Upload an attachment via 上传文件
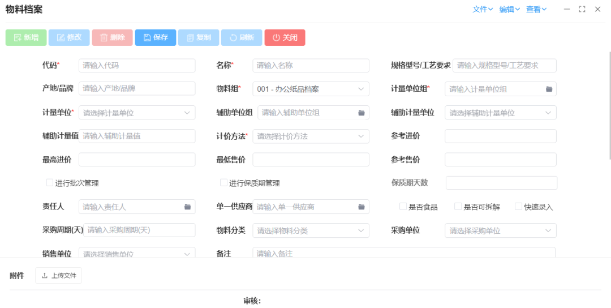The width and height of the screenshot is (611, 308). 58,276
